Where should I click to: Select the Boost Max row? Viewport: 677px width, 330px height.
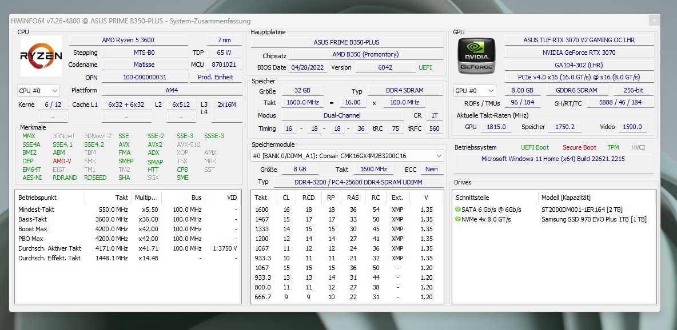[128, 229]
